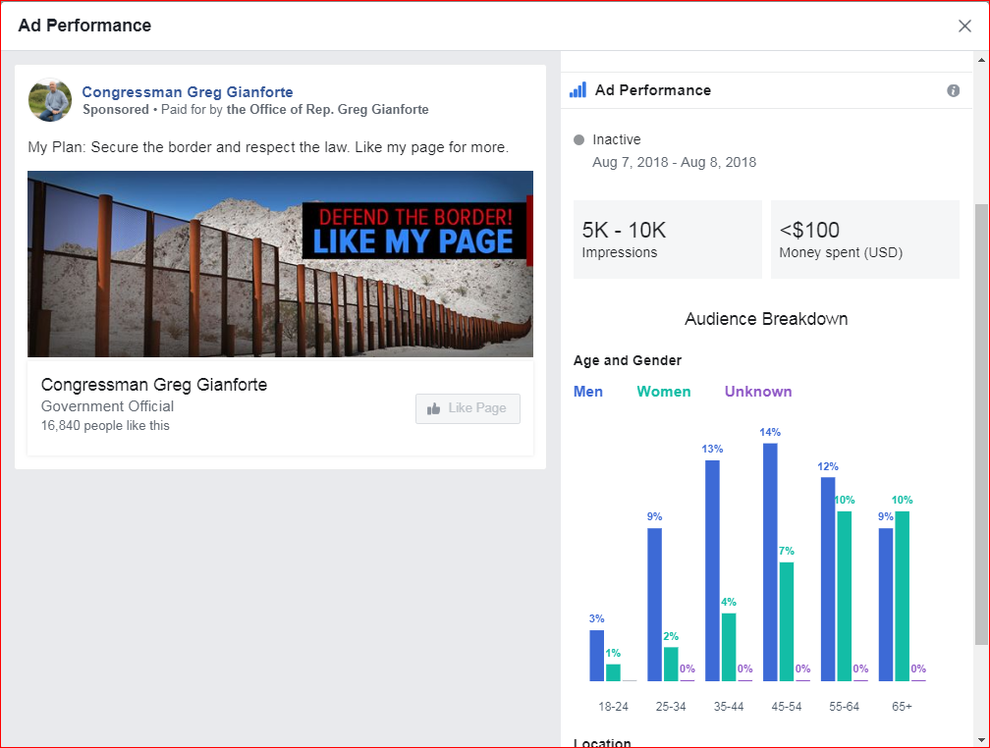The image size is (990, 748).
Task: Click the Like Page button
Action: (x=467, y=408)
